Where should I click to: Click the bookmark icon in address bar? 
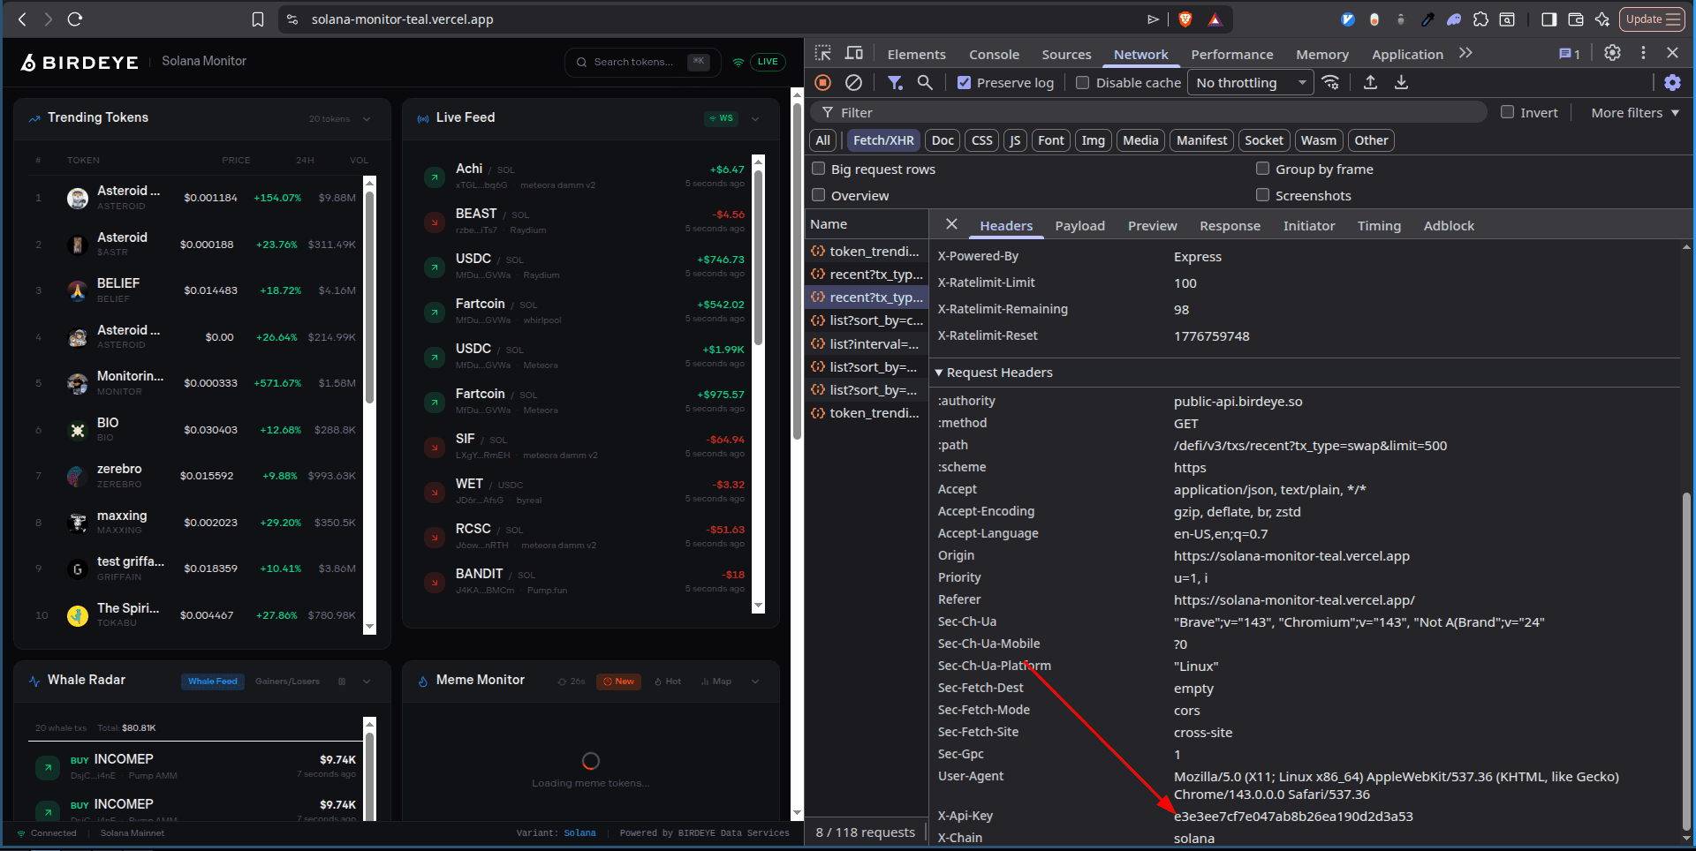point(258,19)
